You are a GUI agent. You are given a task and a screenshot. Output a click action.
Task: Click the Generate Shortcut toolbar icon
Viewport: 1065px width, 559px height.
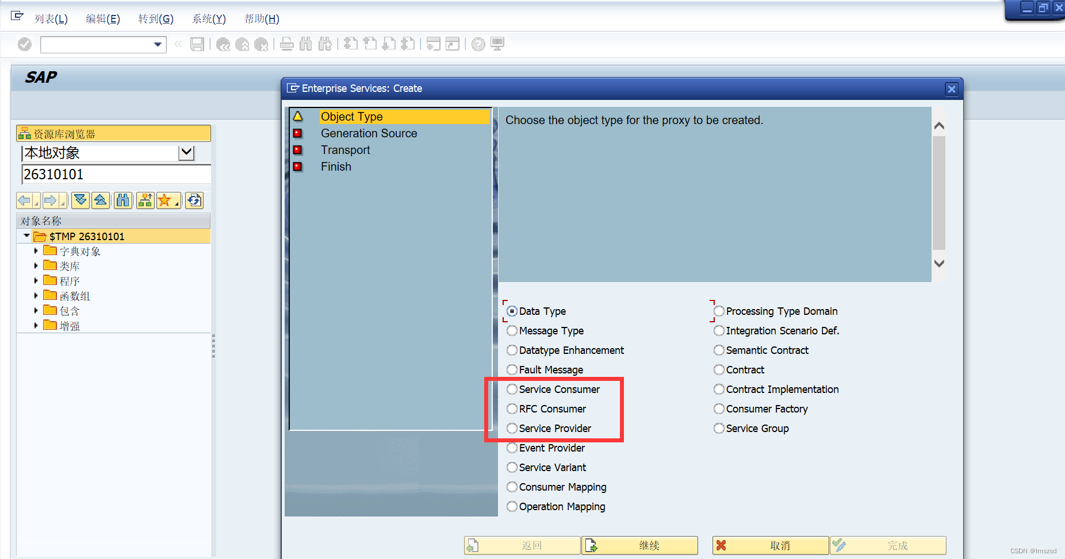point(453,44)
